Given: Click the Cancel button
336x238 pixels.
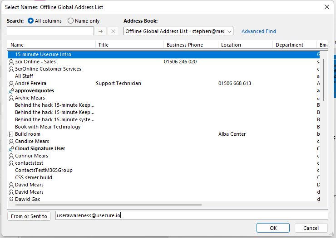Looking at the screenshot, I should [x=311, y=228].
